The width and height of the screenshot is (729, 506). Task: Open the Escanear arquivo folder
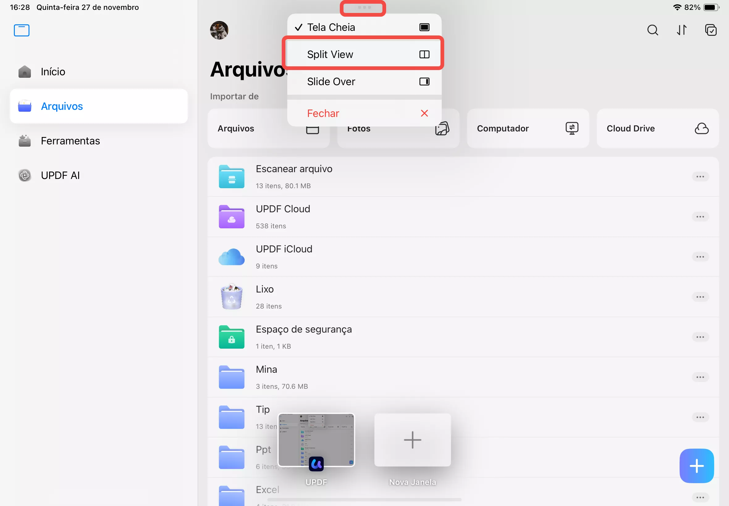(294, 176)
